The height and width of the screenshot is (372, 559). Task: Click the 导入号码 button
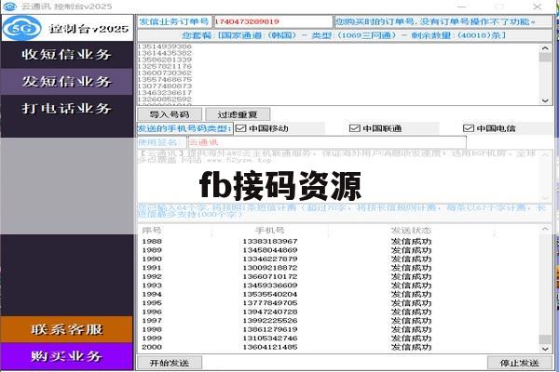[170, 114]
